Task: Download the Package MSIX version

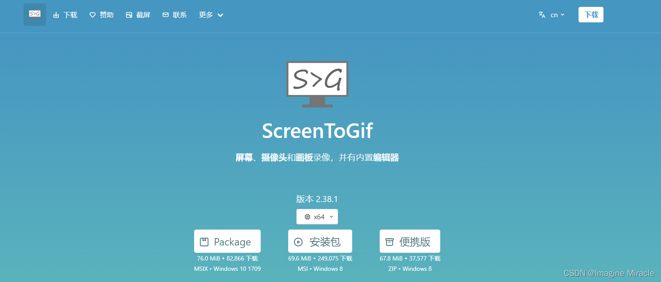Action: (x=227, y=241)
